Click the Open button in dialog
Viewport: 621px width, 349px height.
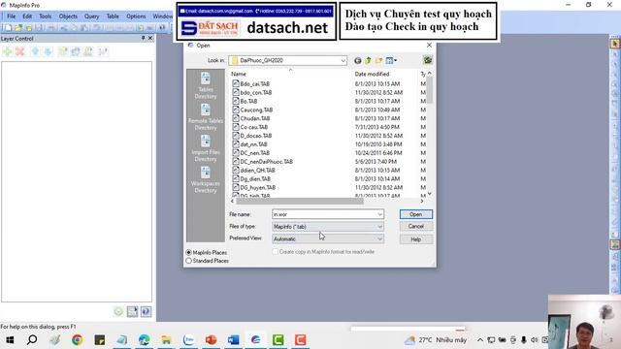(416, 214)
